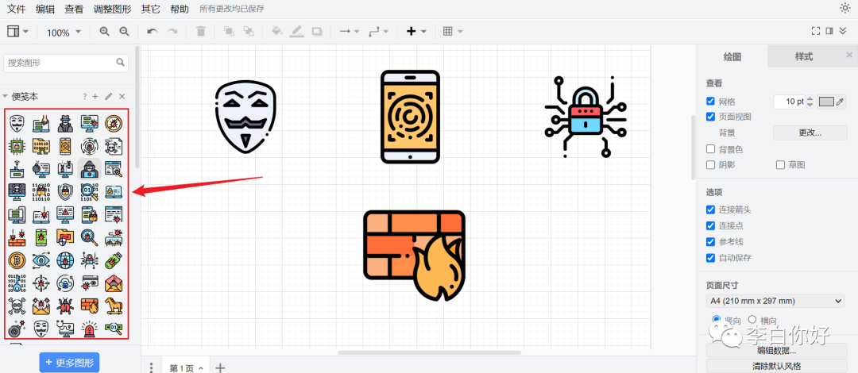
Task: Pick the hooded hacker on laptop icon
Action: click(x=89, y=169)
